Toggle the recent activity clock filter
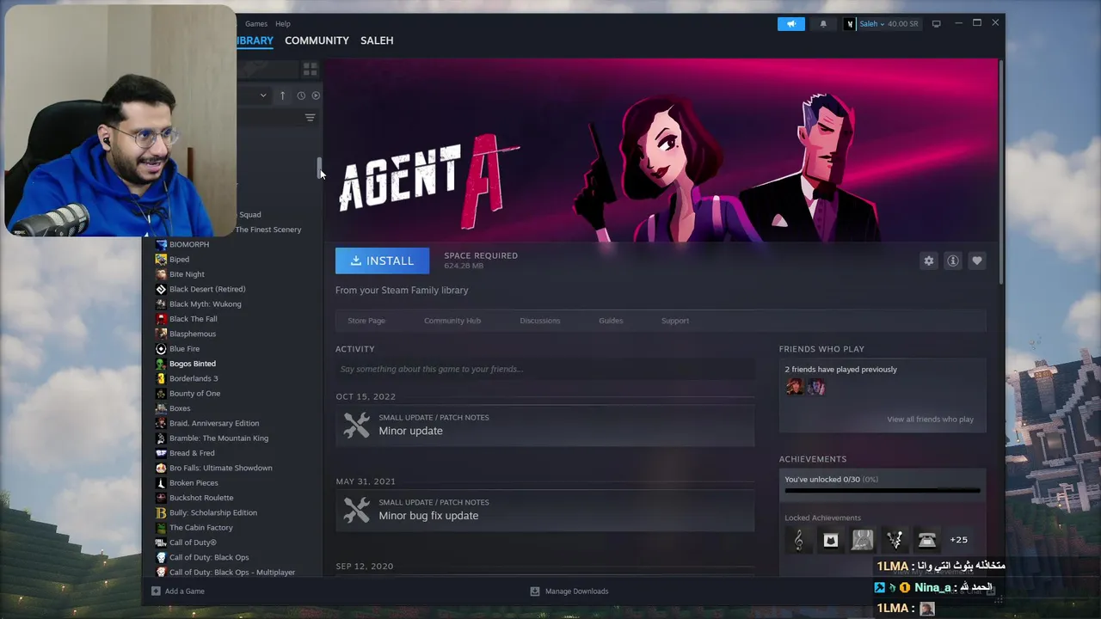This screenshot has width=1101, height=619. click(x=301, y=95)
